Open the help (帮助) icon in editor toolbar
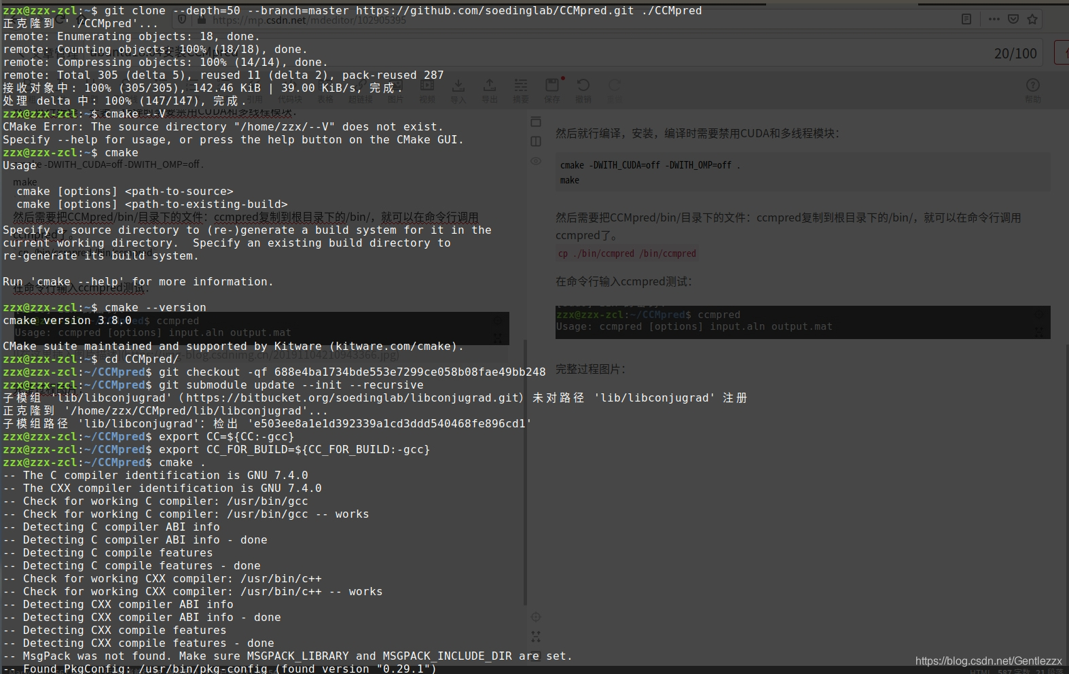The height and width of the screenshot is (674, 1069). [1032, 86]
